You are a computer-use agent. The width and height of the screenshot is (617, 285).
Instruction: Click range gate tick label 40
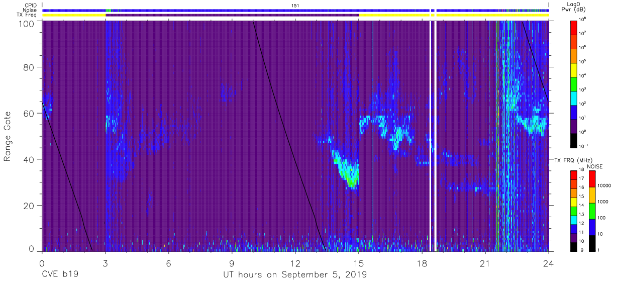(x=29, y=159)
